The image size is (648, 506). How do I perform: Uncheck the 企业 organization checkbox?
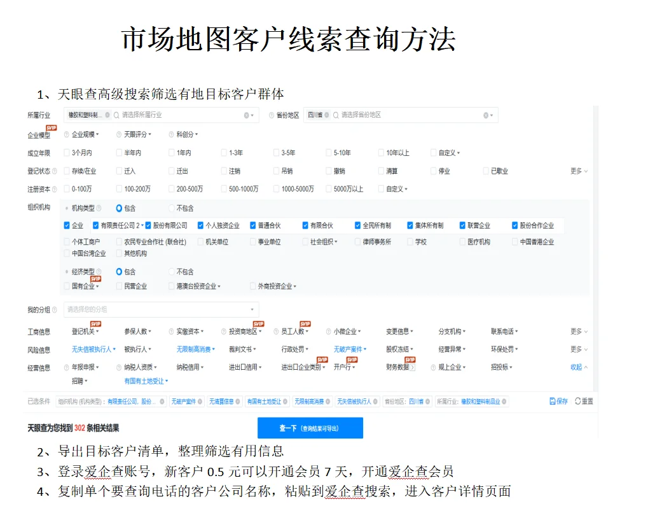point(67,225)
